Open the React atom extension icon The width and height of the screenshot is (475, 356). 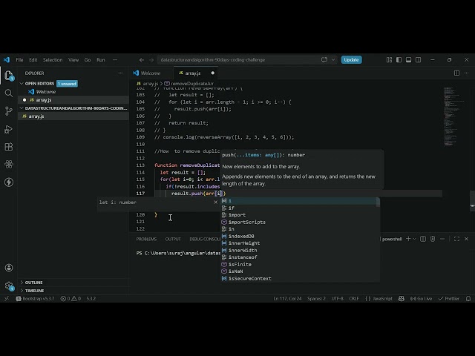tap(9, 165)
